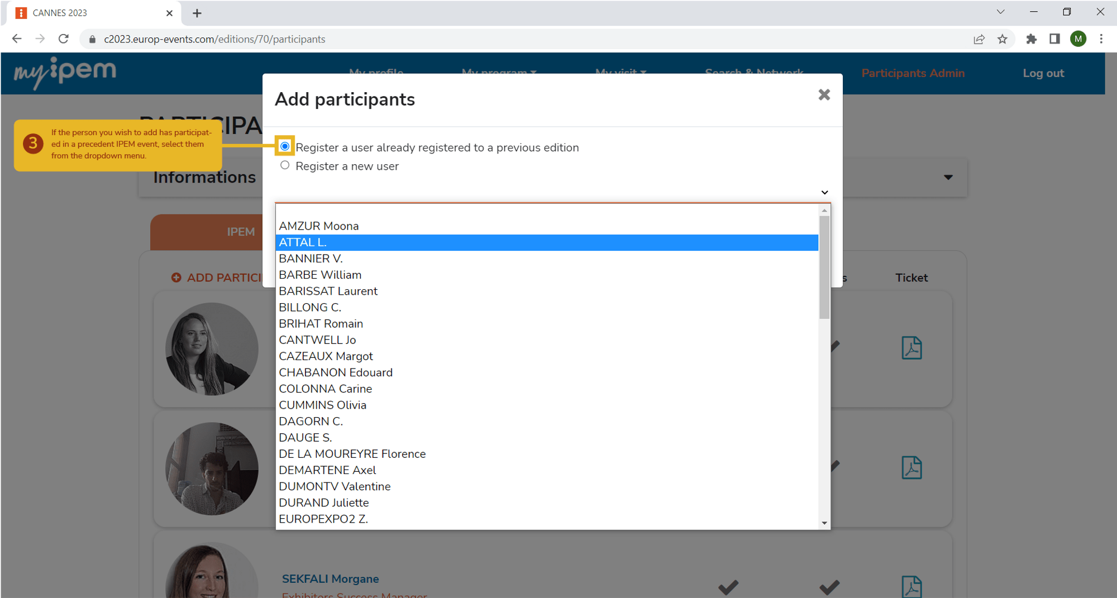
Task: Open the second participant's PDF ticket icon
Action: click(911, 468)
